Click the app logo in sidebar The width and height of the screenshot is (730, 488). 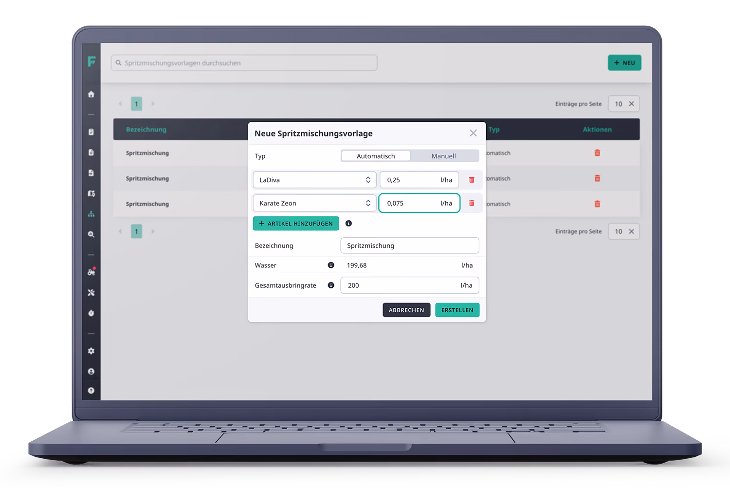pyautogui.click(x=91, y=61)
